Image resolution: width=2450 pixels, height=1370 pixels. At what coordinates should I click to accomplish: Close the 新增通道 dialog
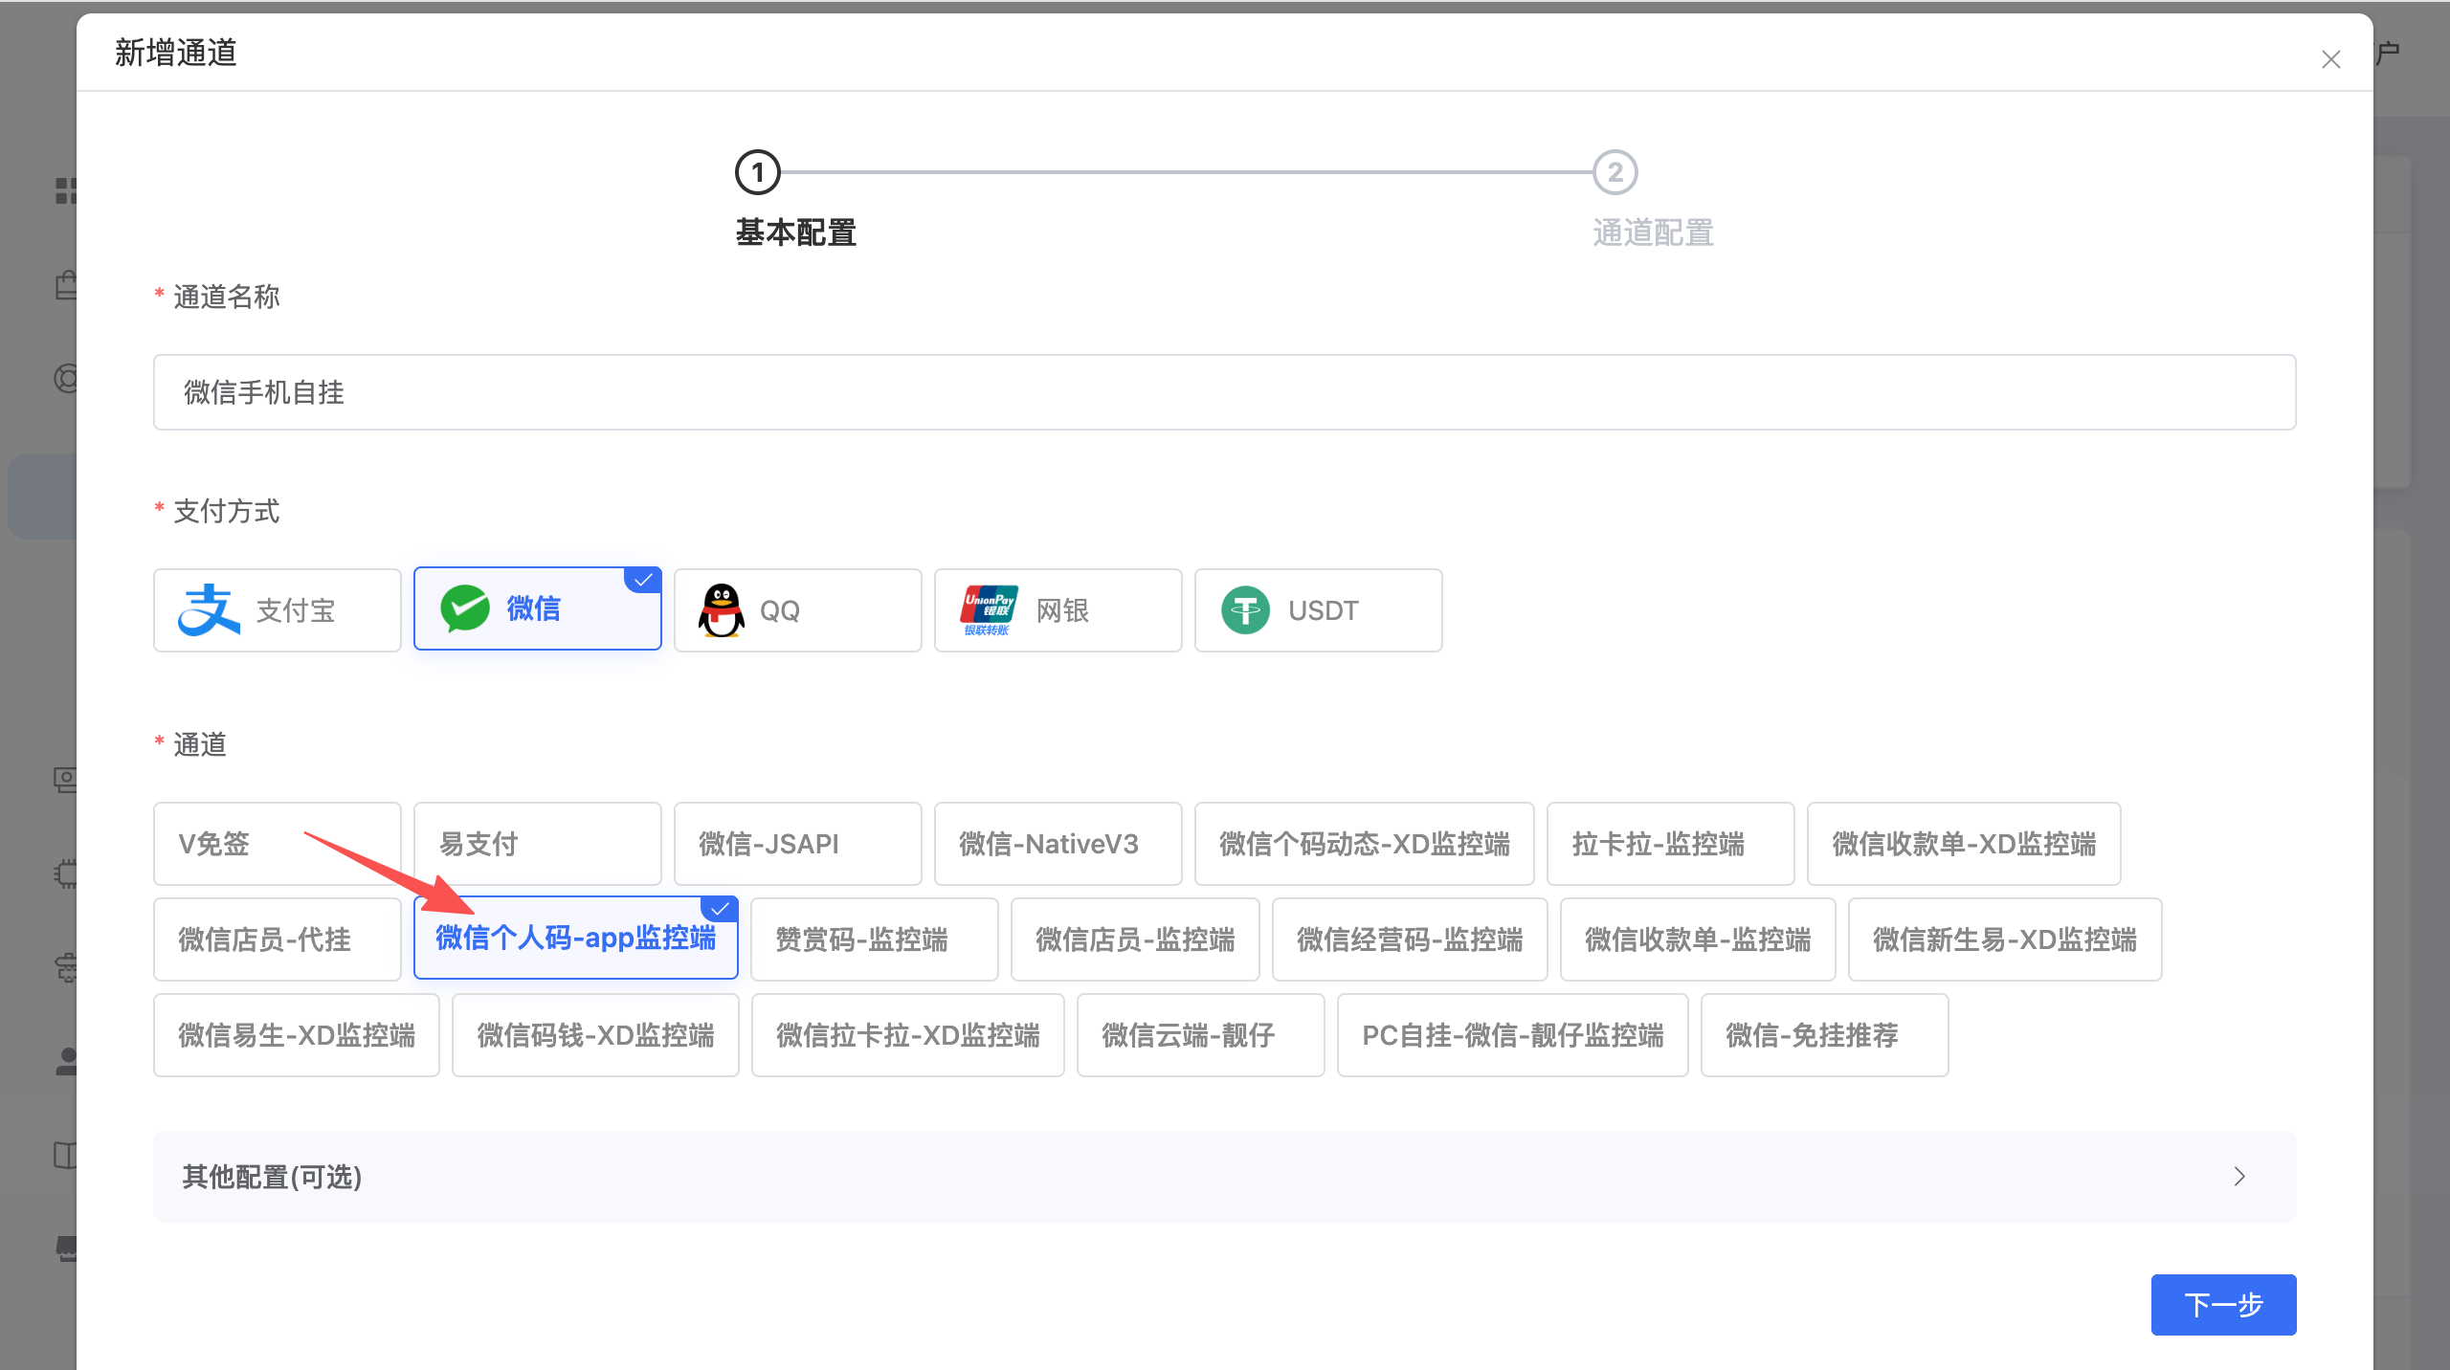pos(2330,59)
